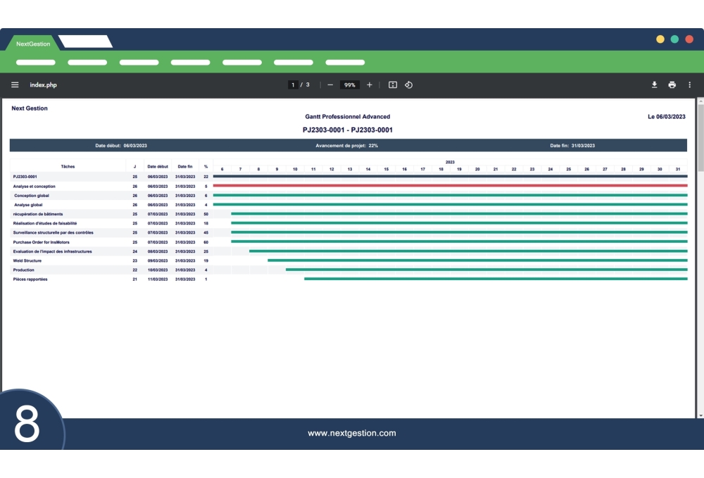This screenshot has width=704, height=478.
Task: Select the Weld Structure task row
Action: [x=26, y=260]
